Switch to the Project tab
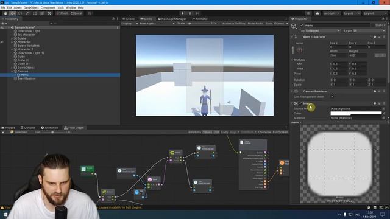 click(x=8, y=128)
